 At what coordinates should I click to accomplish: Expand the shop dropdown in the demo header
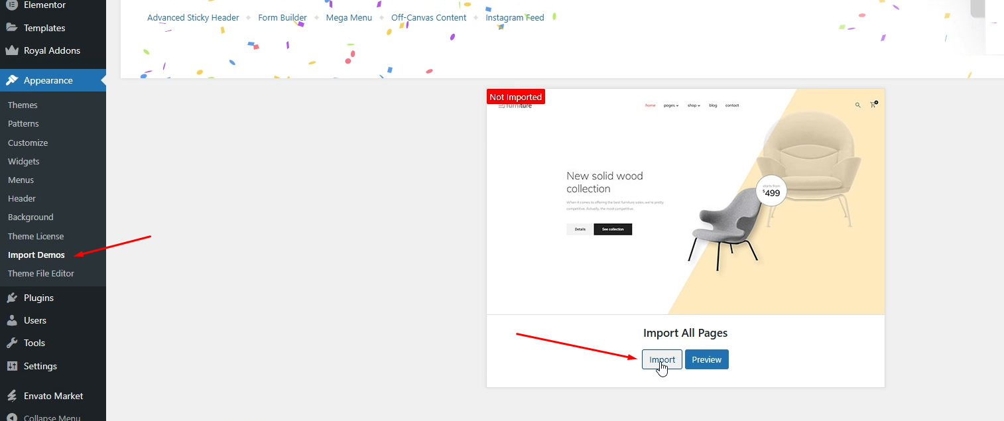pyautogui.click(x=693, y=105)
